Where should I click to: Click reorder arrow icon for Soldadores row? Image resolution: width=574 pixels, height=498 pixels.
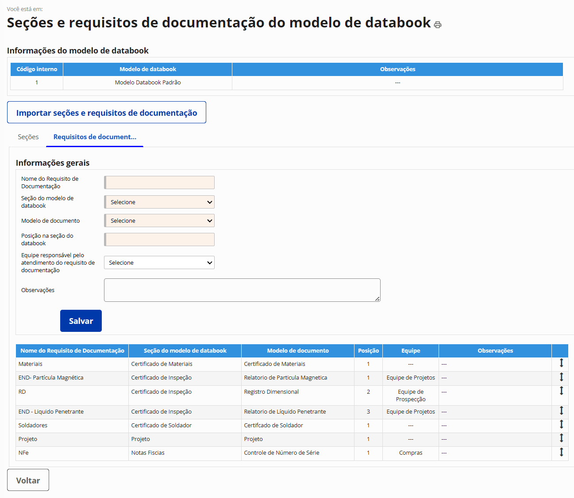pos(561,424)
